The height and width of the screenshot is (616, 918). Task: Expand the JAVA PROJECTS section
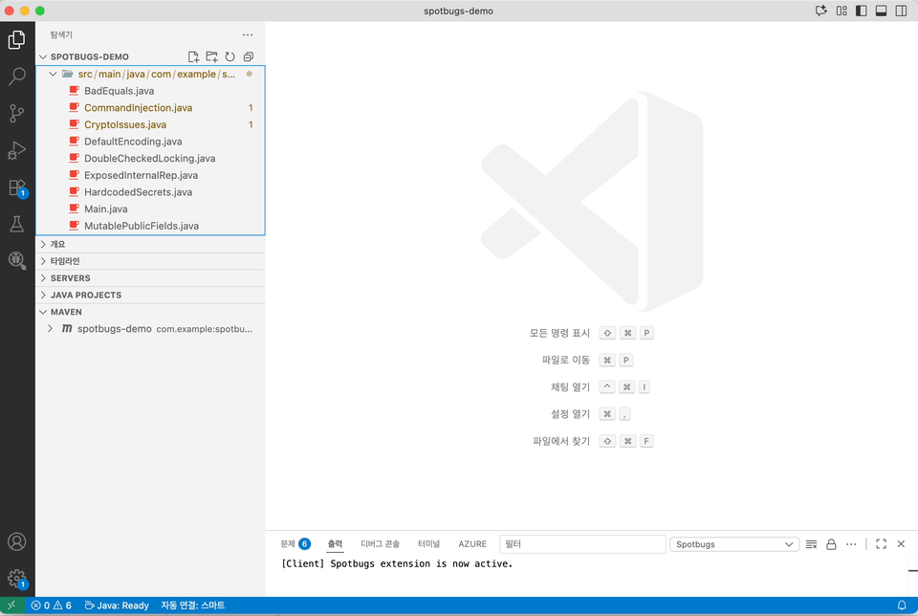point(150,296)
